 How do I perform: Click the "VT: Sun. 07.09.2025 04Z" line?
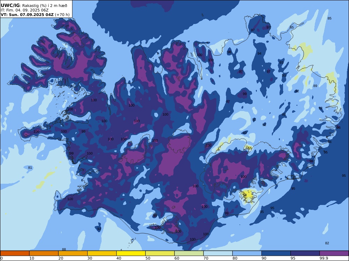point(27,15)
